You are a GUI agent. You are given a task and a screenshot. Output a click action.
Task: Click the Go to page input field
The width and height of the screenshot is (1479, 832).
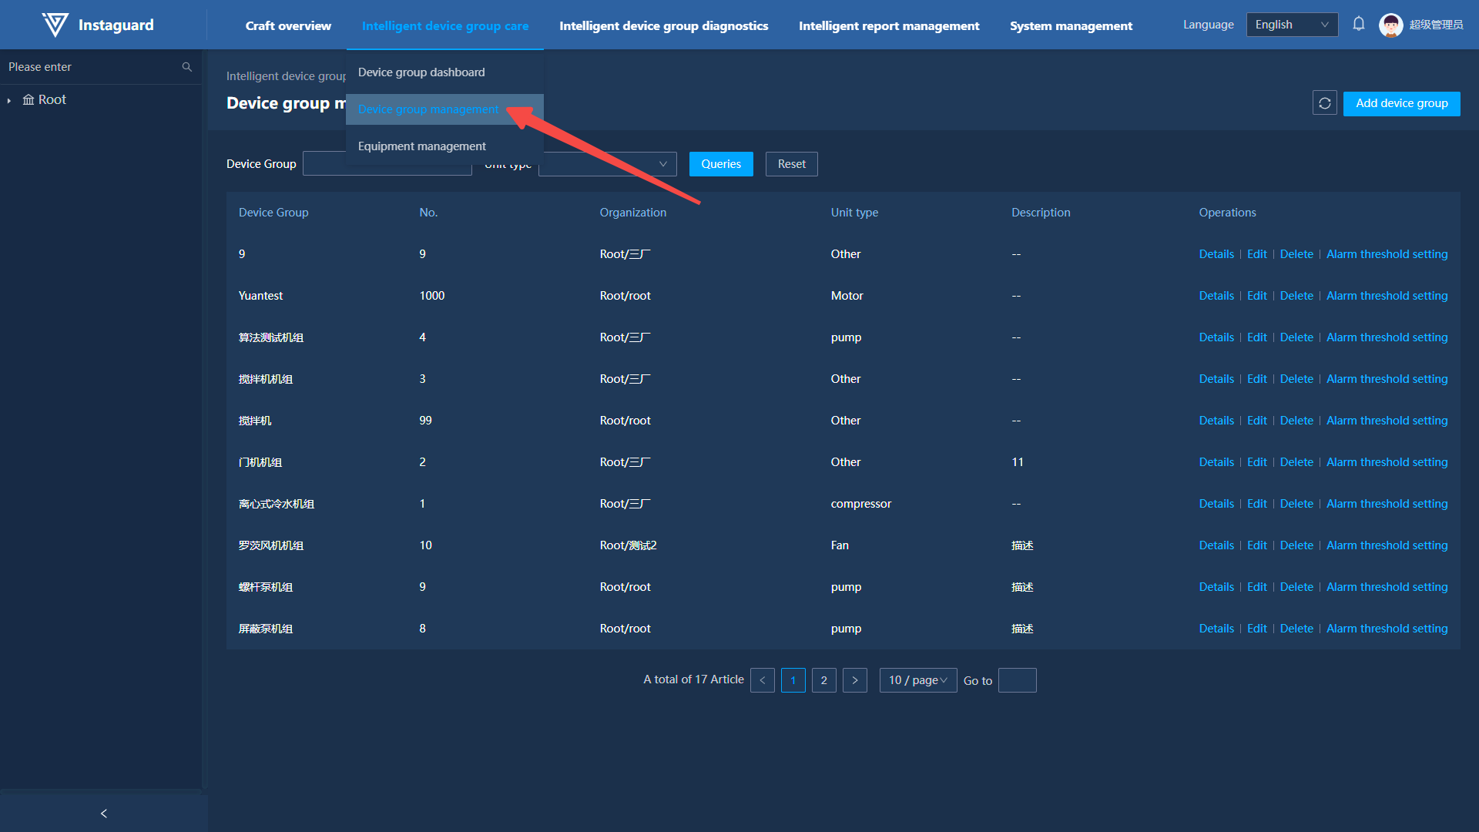1017,680
